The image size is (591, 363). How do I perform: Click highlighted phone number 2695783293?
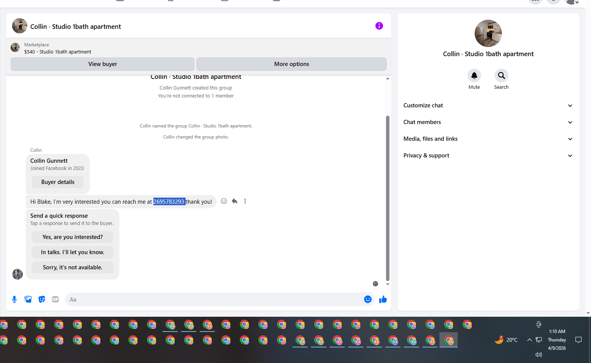pos(169,202)
